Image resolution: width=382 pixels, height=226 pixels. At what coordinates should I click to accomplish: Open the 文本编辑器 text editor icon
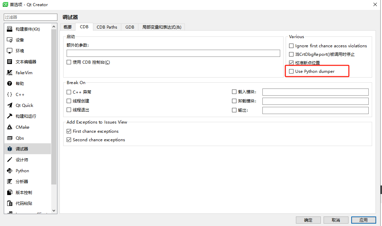click(x=10, y=62)
